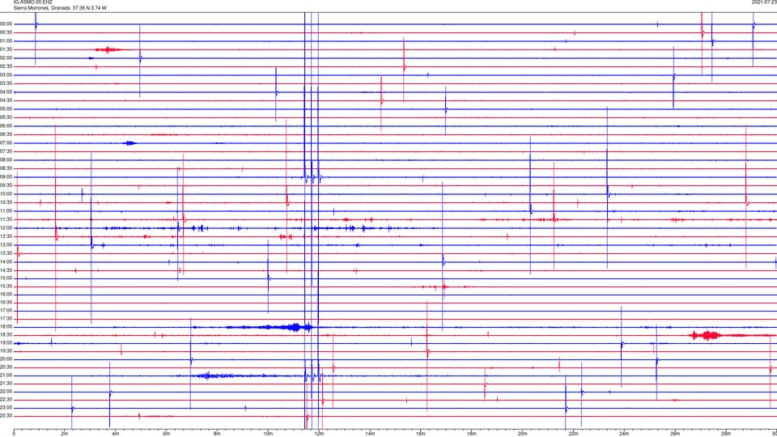Pick the 10:30 trace time label
The image size is (777, 437).
6,202
